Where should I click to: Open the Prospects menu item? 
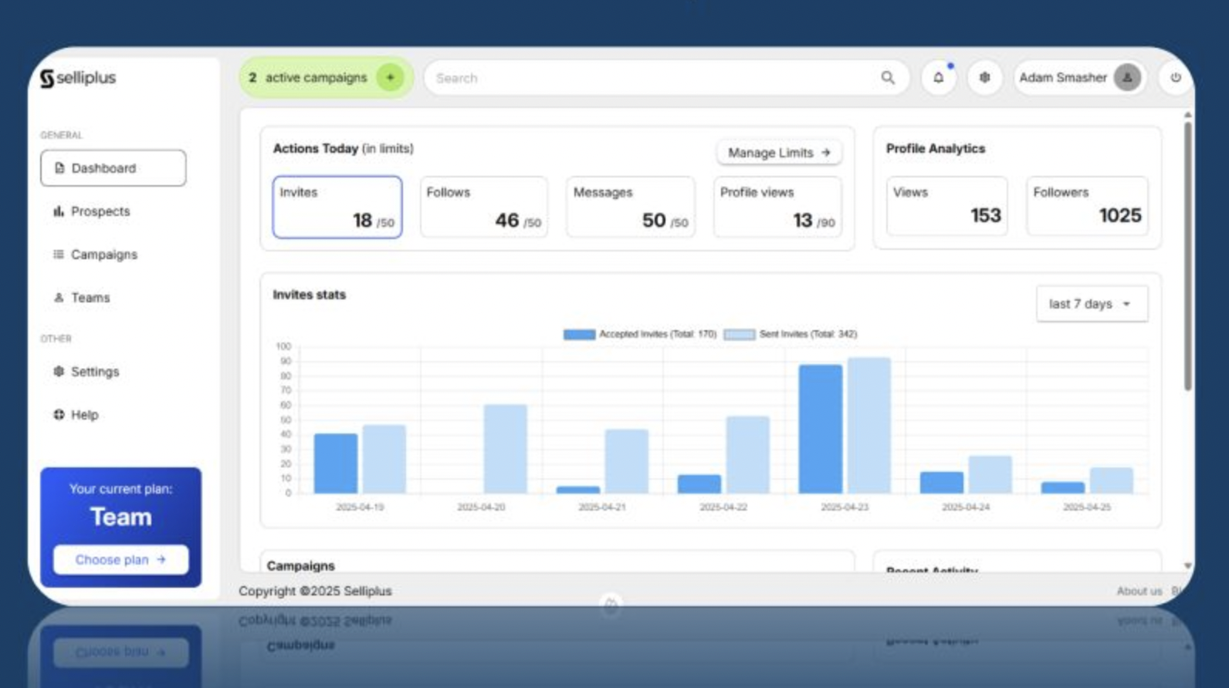click(x=100, y=211)
